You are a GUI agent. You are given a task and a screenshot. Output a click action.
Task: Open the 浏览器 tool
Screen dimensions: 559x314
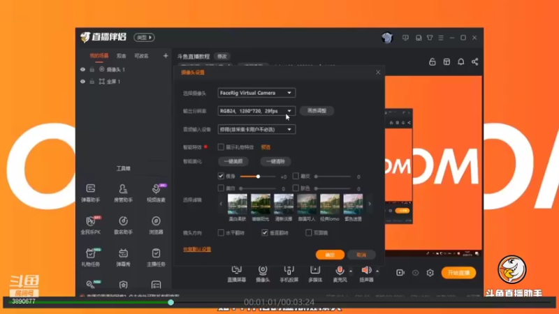(156, 225)
